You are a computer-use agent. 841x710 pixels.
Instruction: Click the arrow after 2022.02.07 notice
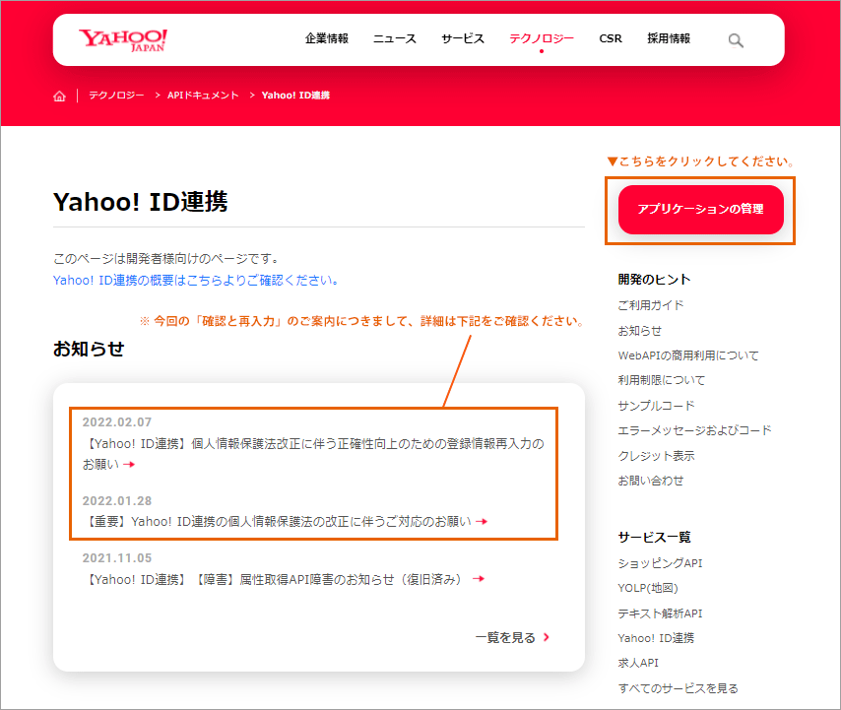click(x=129, y=465)
